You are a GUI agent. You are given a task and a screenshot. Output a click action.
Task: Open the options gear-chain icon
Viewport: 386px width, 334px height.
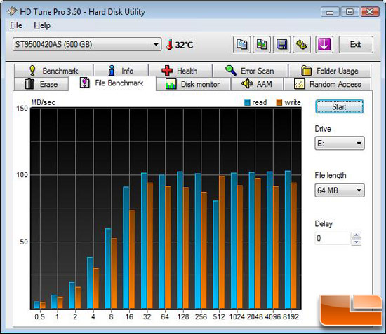click(x=302, y=45)
